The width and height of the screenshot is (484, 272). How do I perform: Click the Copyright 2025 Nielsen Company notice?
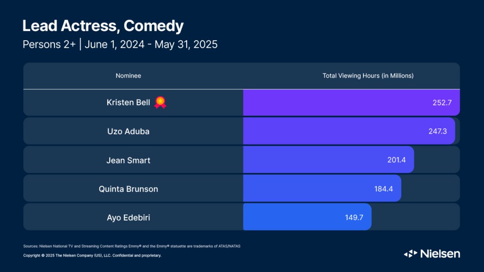coord(92,255)
